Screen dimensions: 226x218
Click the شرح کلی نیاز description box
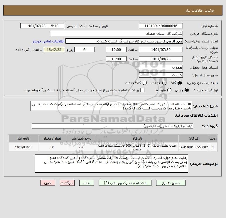coord(111,106)
